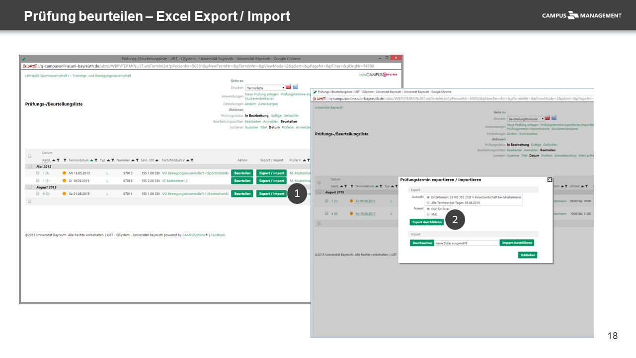This screenshot has height=358, width=636.
Task: Click Export / Import for SE Badminton row
Action: [x=272, y=180]
